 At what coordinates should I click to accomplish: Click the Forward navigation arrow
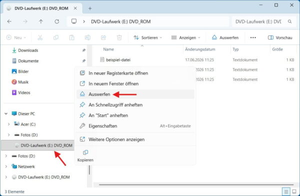click(25, 21)
